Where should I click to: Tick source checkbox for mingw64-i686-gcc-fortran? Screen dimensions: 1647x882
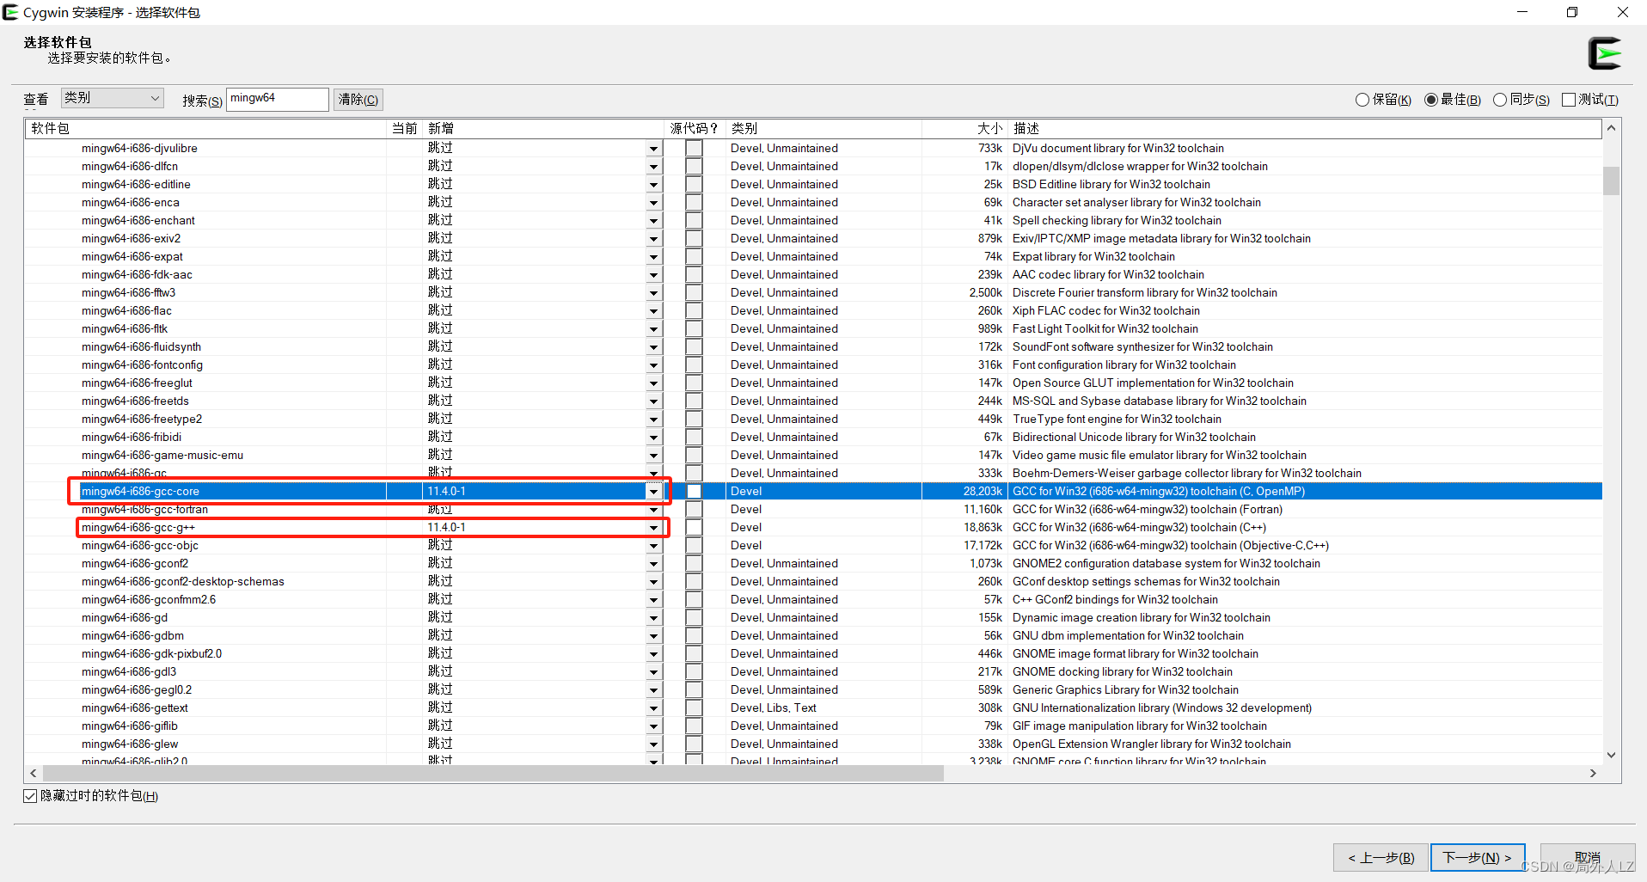(x=694, y=510)
